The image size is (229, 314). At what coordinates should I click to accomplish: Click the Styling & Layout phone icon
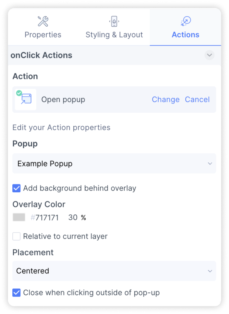tap(114, 21)
